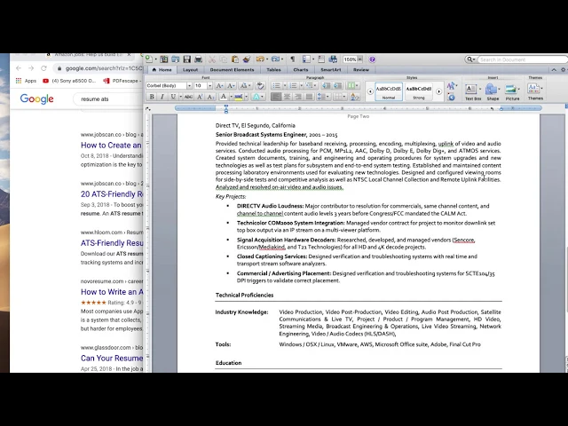The width and height of the screenshot is (568, 426).
Task: Toggle bold formatting
Action: [x=152, y=97]
